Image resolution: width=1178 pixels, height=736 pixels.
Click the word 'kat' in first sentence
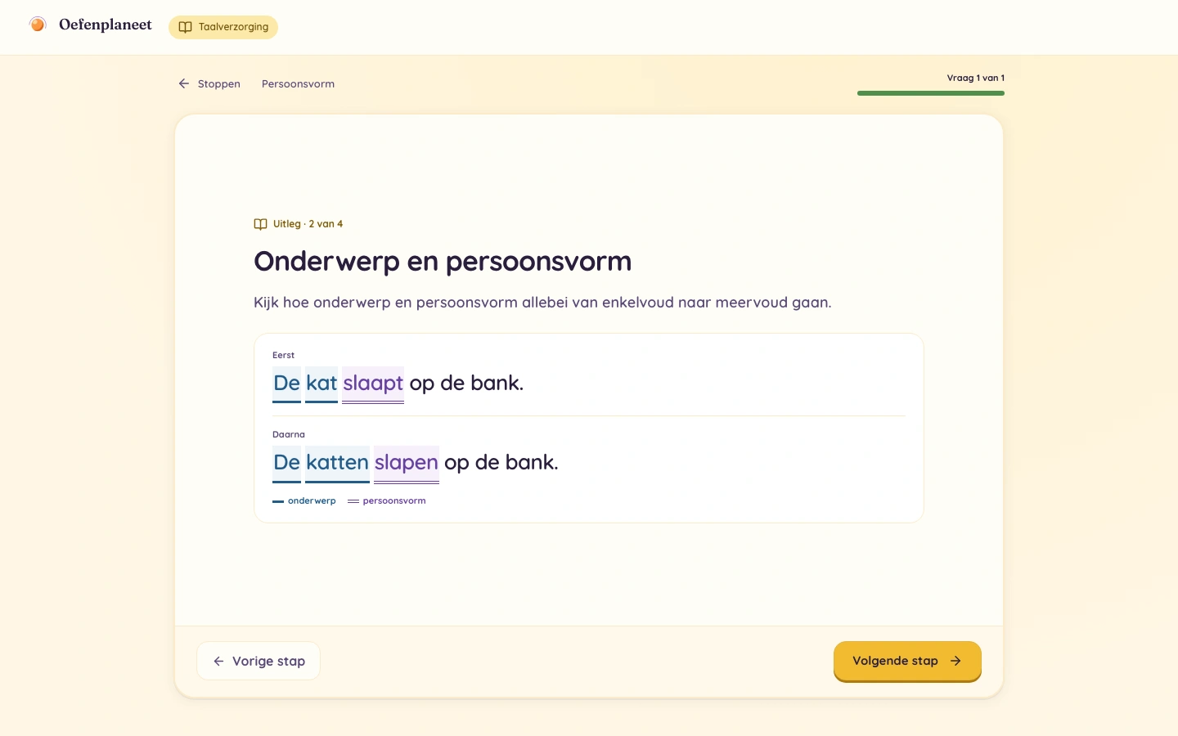tap(321, 384)
